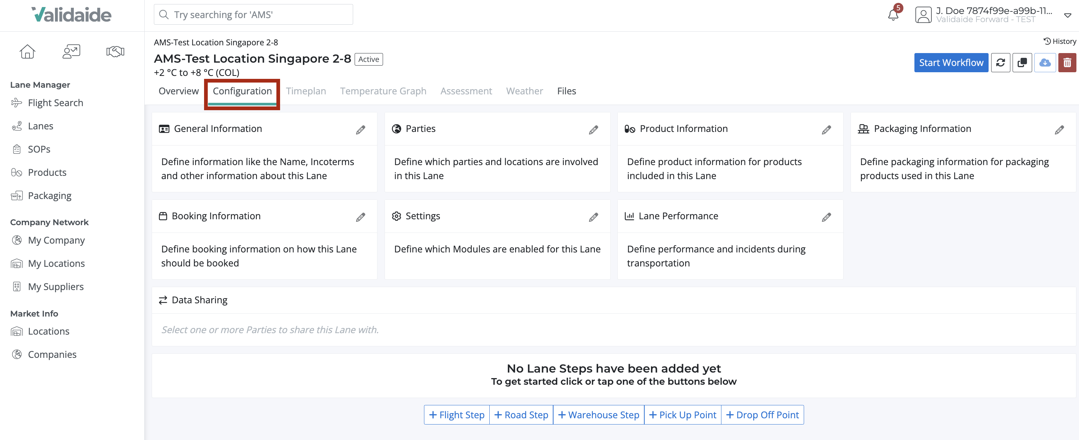Click the refresh arrows icon button

[1000, 63]
